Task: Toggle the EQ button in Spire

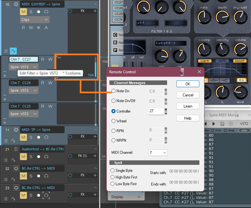Action: (x=242, y=80)
